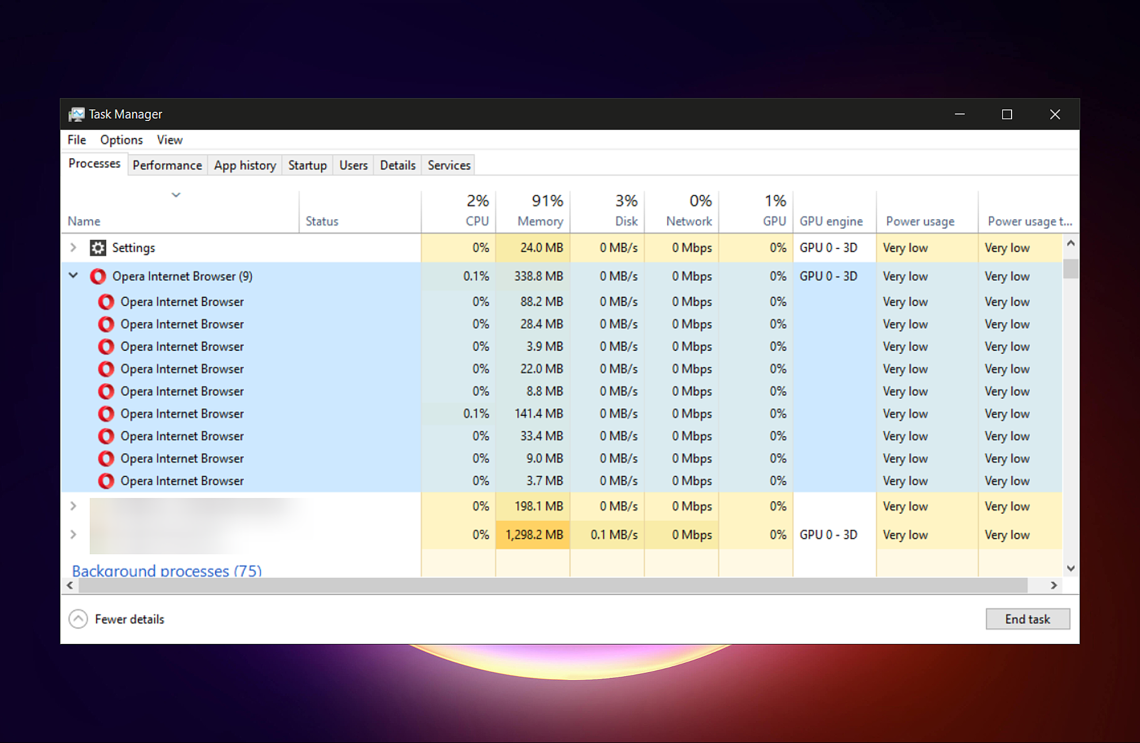Screen dimensions: 1140x743
Task: Click the Fewer details circle arrow icon
Action: [78, 619]
